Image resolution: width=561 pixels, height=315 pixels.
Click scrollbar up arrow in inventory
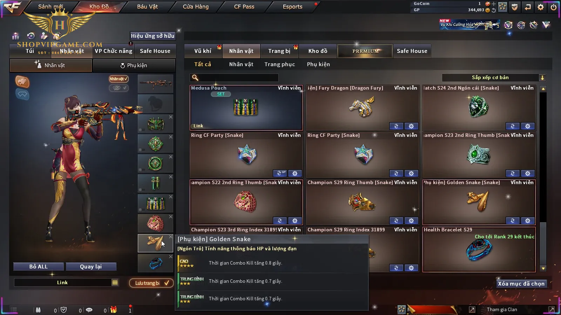pos(543,89)
